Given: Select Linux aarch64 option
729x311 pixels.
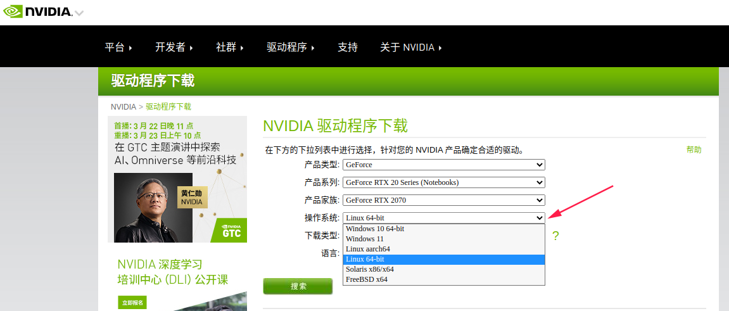Looking at the screenshot, I should click(x=443, y=249).
